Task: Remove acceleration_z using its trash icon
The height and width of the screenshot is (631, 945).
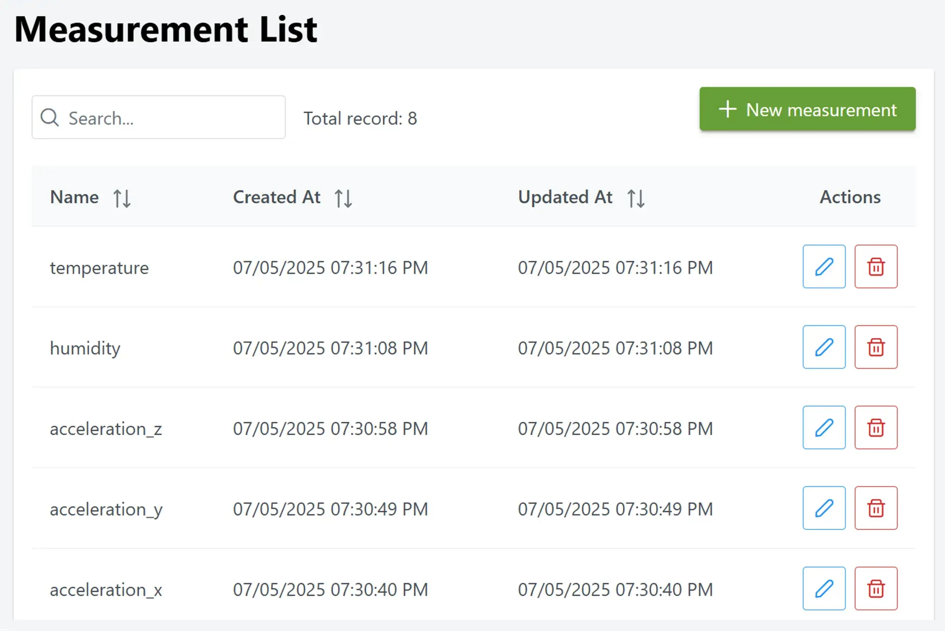Action: coord(875,428)
